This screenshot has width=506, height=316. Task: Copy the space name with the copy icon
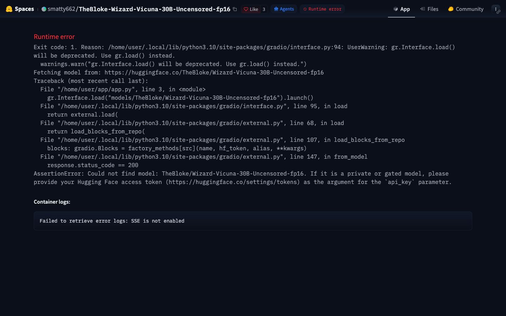pyautogui.click(x=235, y=9)
